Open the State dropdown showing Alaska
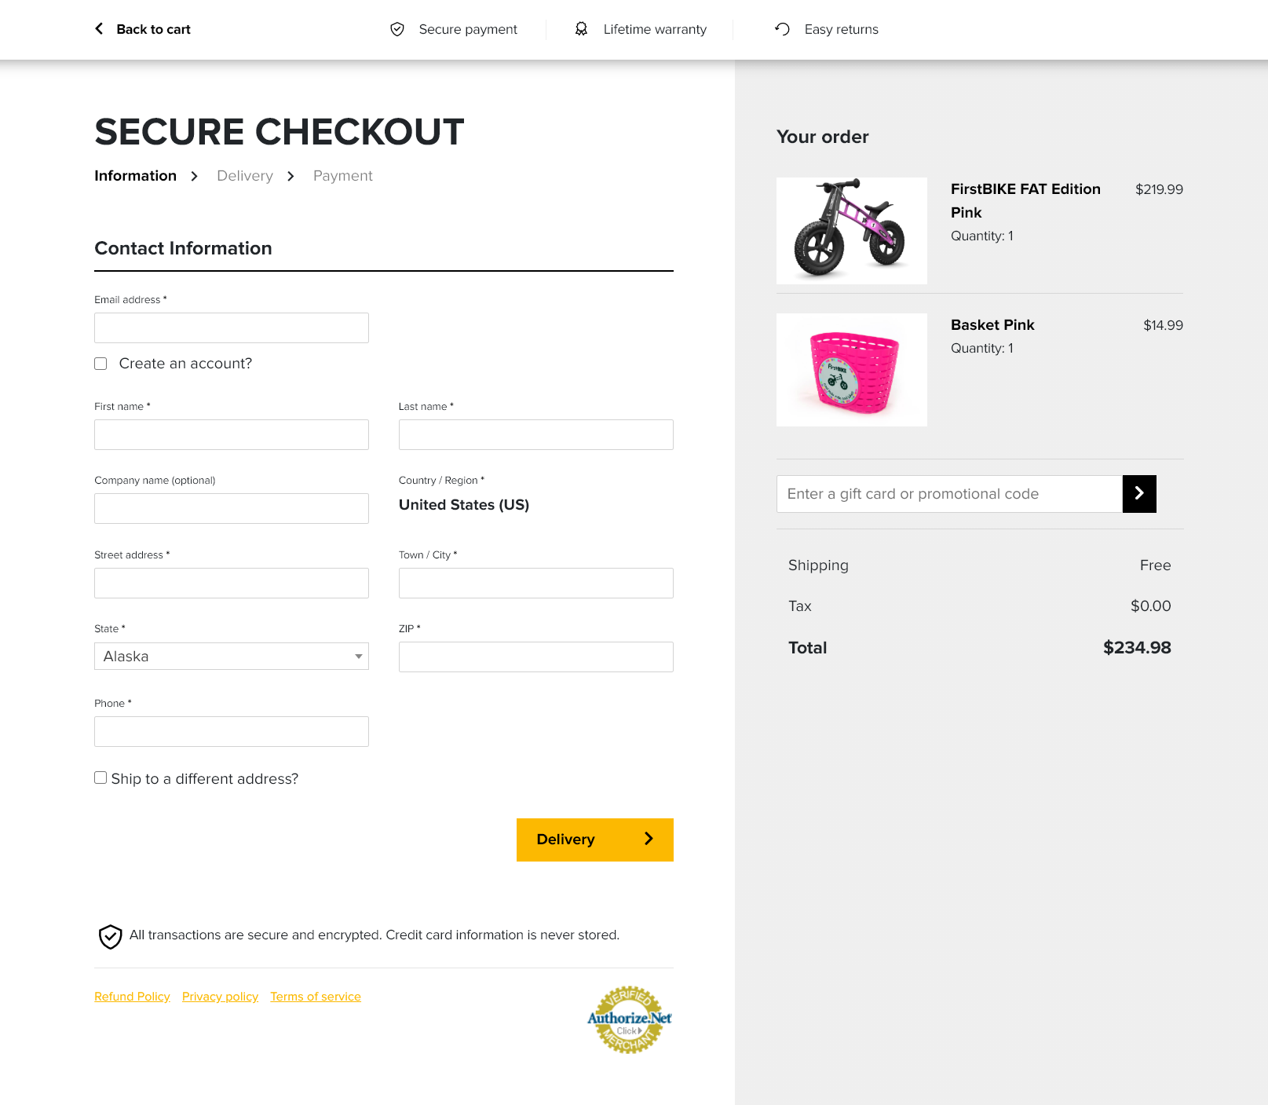 point(232,657)
